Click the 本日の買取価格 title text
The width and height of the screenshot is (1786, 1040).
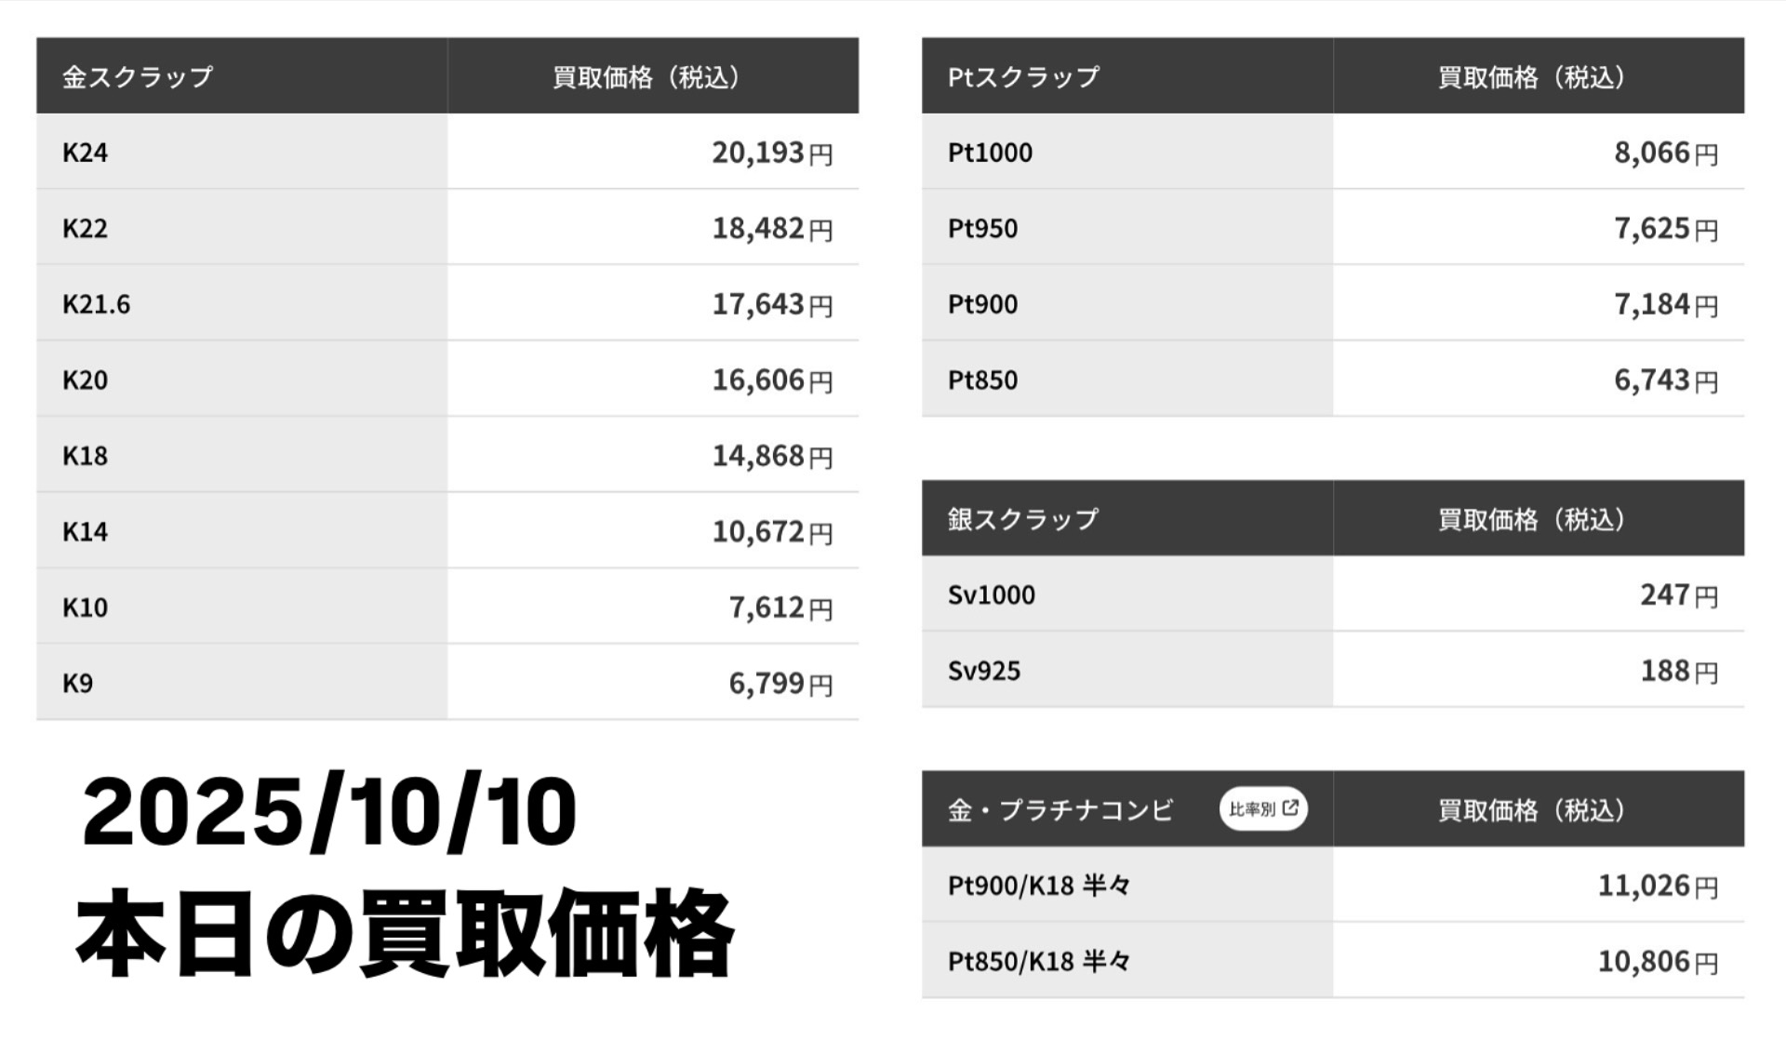coord(405,934)
